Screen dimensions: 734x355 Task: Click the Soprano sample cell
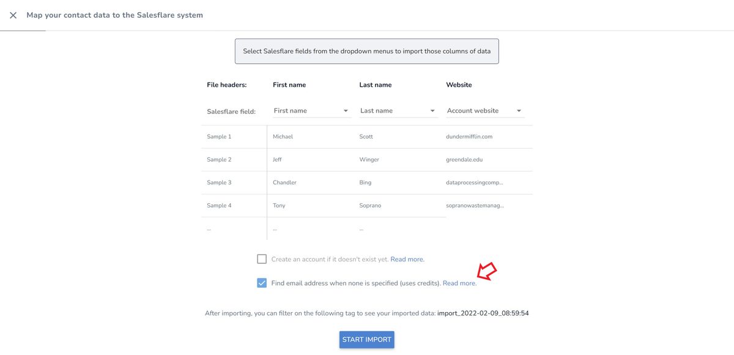[370, 206]
